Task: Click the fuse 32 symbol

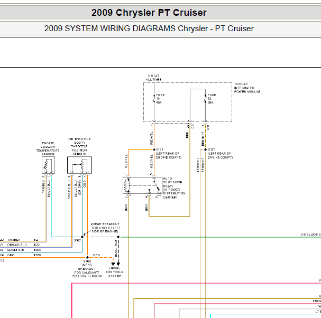Action: [x=205, y=99]
